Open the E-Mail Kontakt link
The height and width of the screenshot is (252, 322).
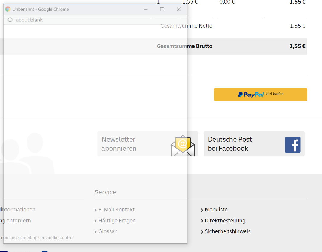[x=116, y=210]
